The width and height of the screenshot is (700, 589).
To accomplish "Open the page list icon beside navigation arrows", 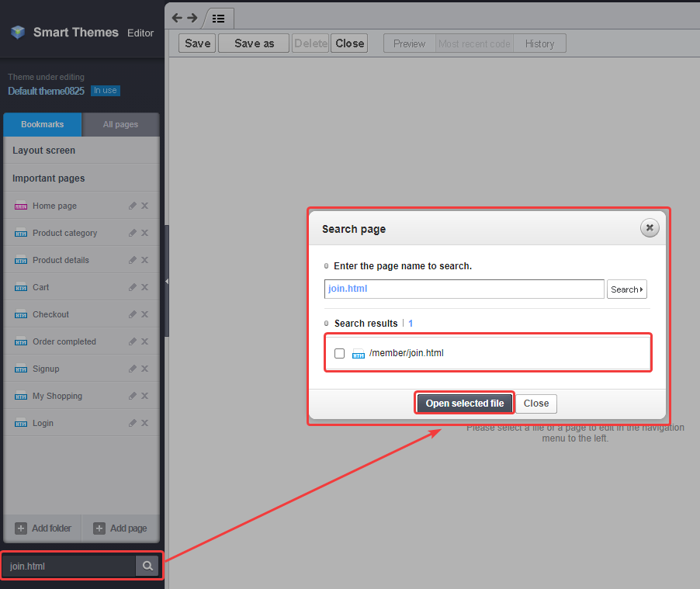I will (x=219, y=17).
